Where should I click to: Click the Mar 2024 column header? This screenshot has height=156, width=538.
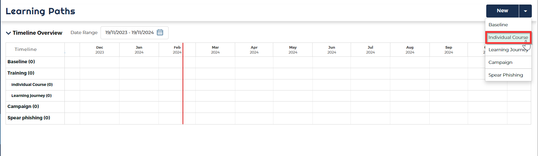215,50
